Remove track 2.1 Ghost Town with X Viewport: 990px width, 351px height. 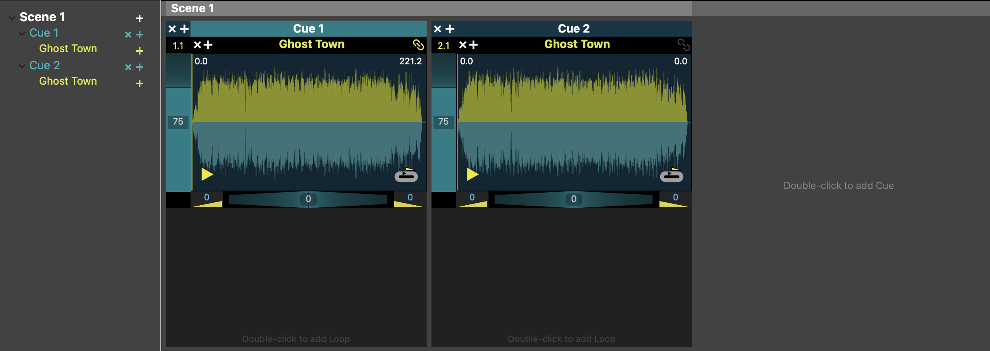pos(463,45)
